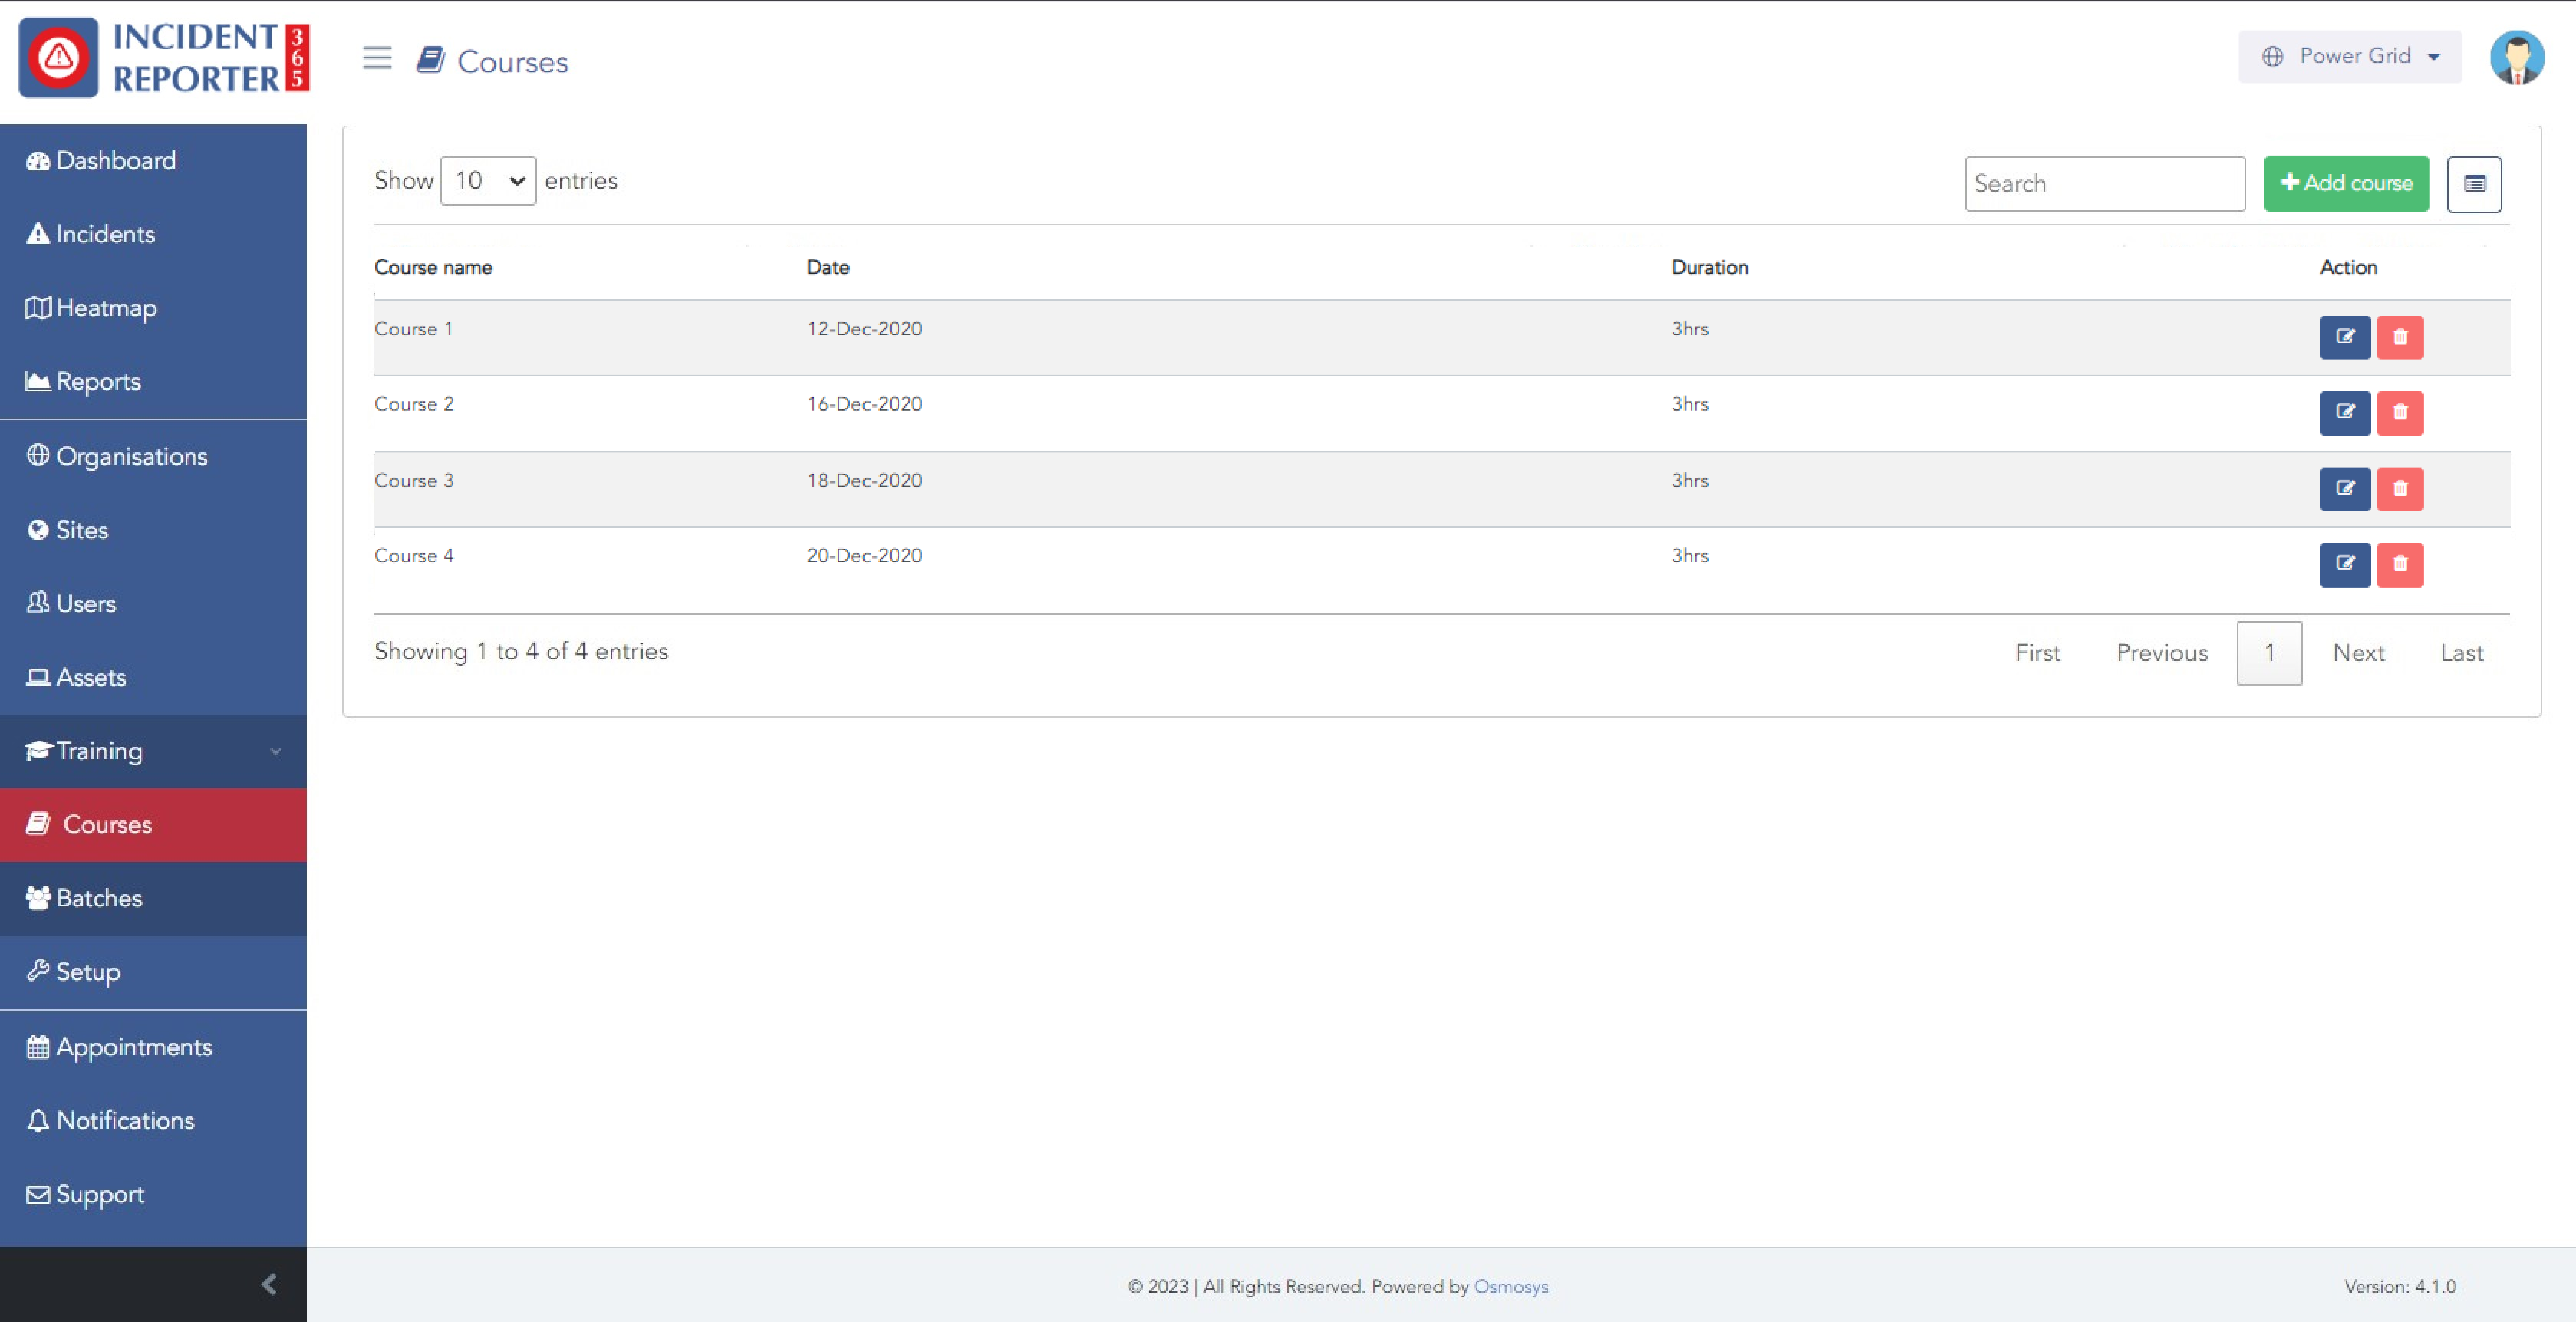Click the hamburger menu icon
This screenshot has height=1322, width=2576.
click(377, 58)
